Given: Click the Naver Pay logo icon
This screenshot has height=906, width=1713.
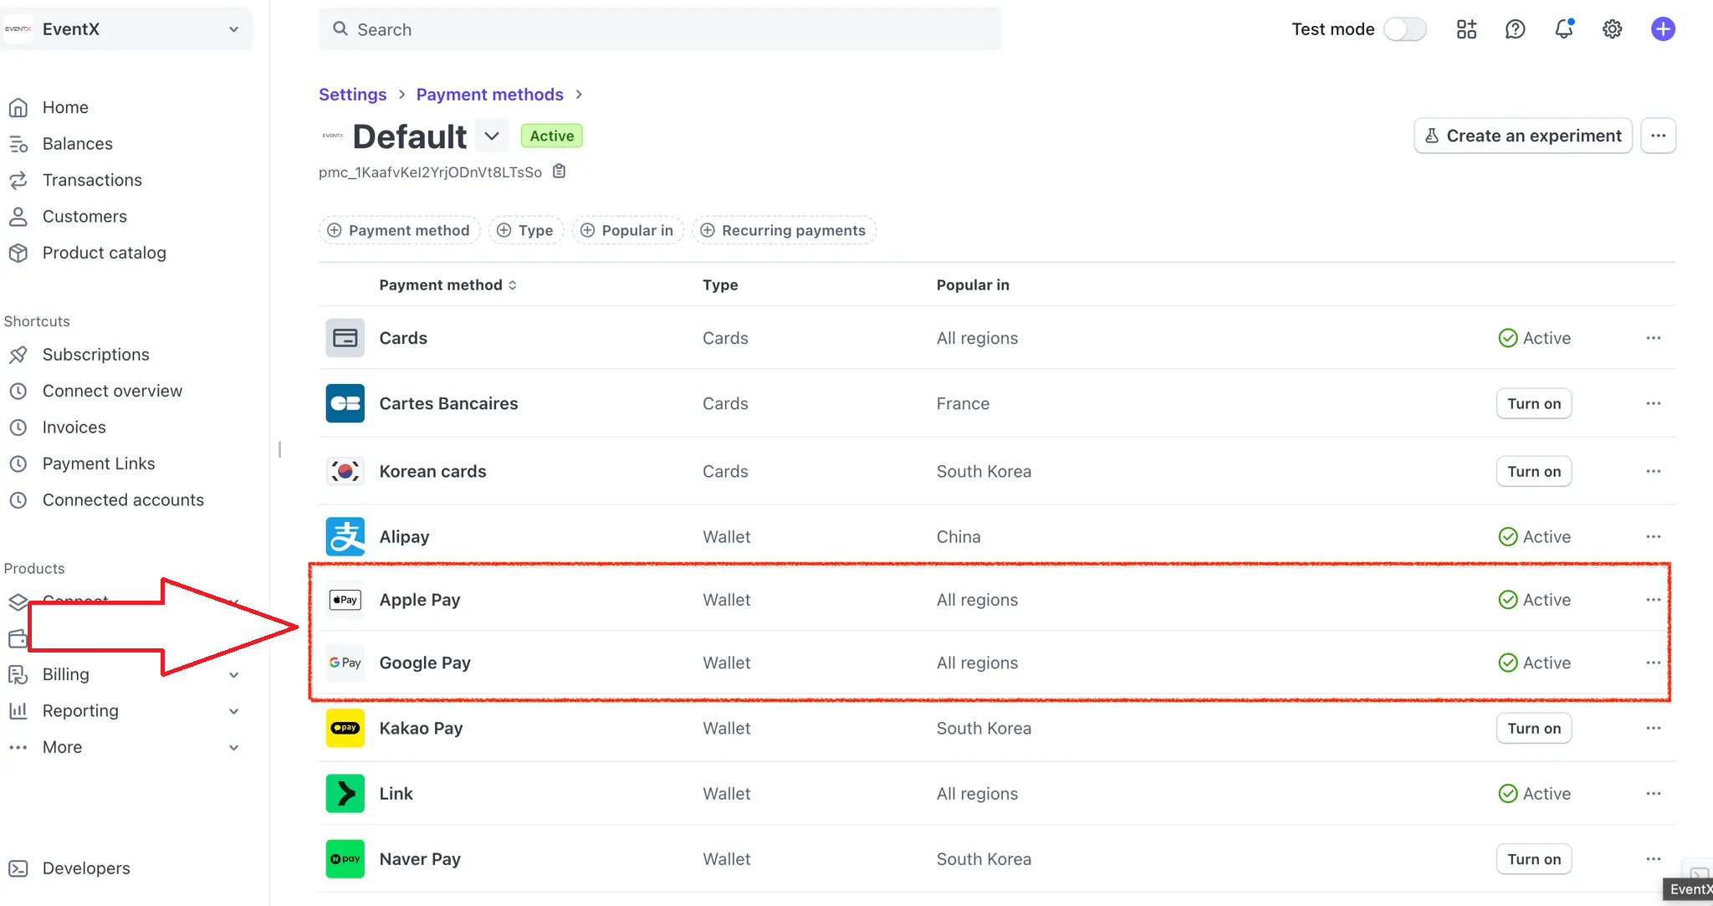Looking at the screenshot, I should point(345,859).
